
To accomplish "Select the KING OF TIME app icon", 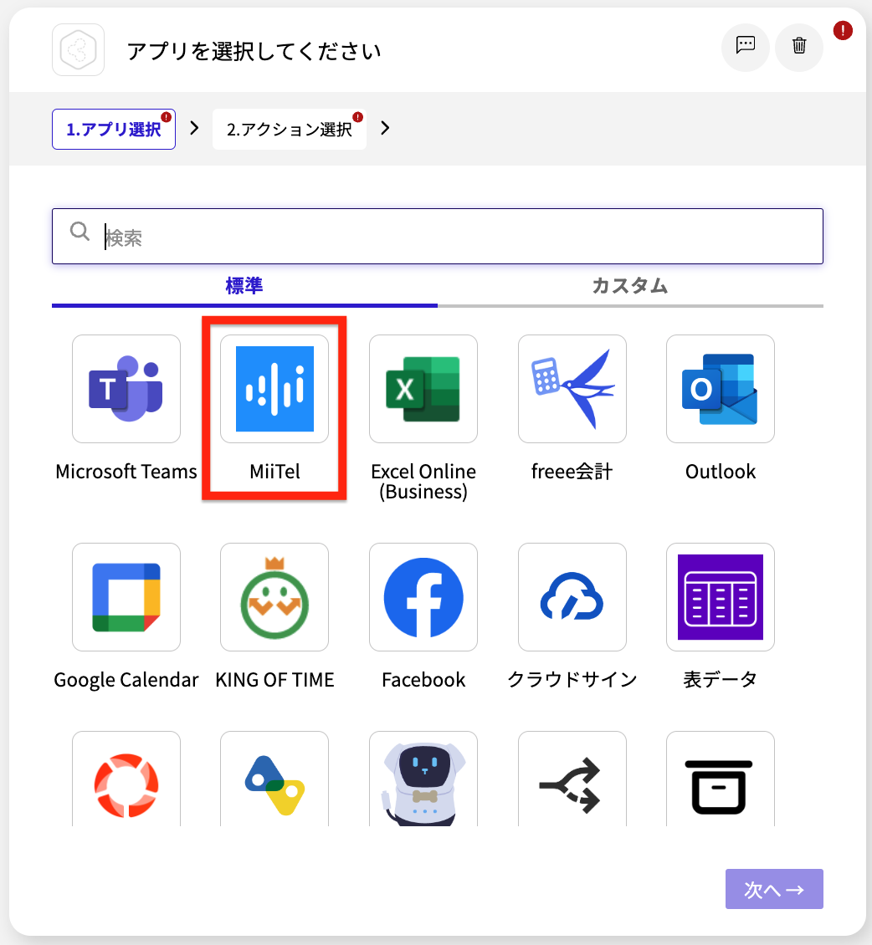I will coord(274,597).
